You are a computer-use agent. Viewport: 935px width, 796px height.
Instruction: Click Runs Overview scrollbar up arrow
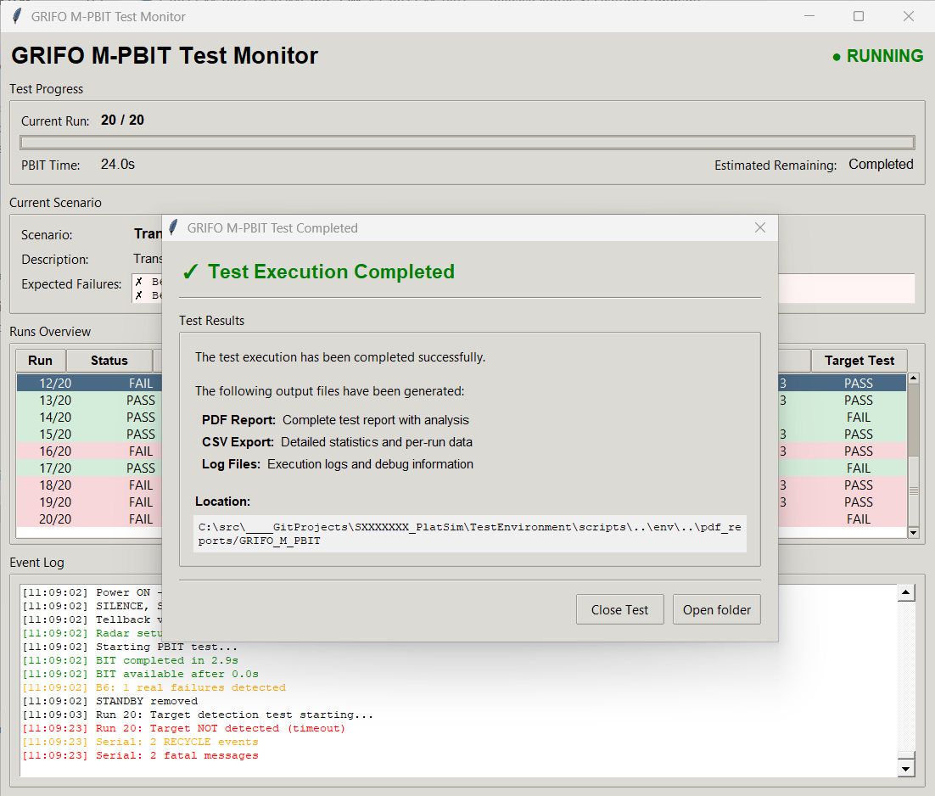pos(913,378)
